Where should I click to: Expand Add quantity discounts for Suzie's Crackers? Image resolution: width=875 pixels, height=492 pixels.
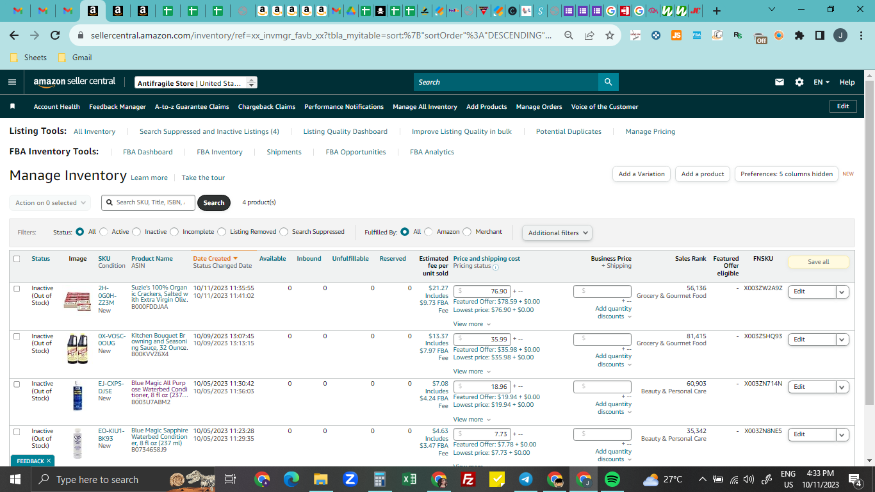613,313
